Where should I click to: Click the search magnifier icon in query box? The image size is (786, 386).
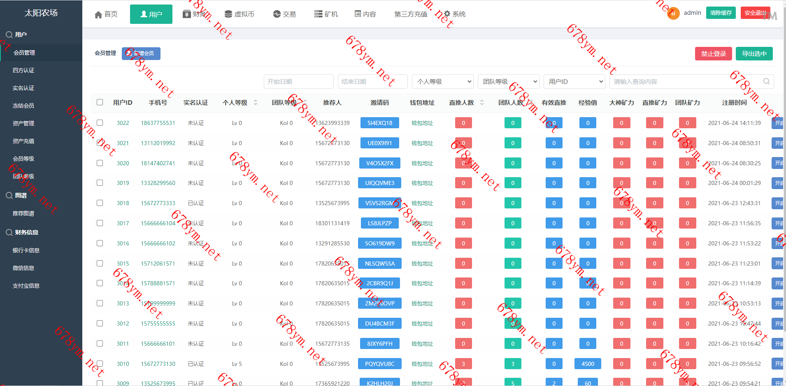[x=766, y=81]
